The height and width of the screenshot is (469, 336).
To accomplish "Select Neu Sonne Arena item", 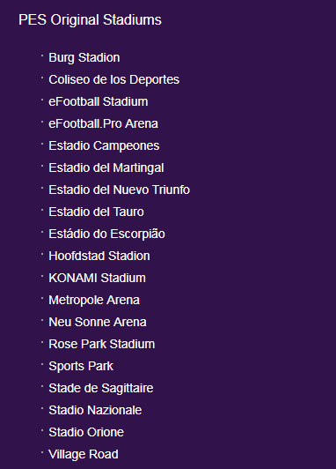I will click(x=98, y=322).
